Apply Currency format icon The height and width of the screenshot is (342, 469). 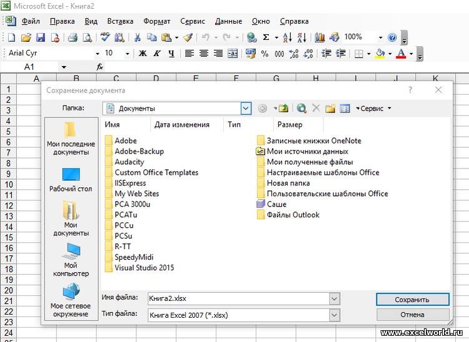(251, 54)
